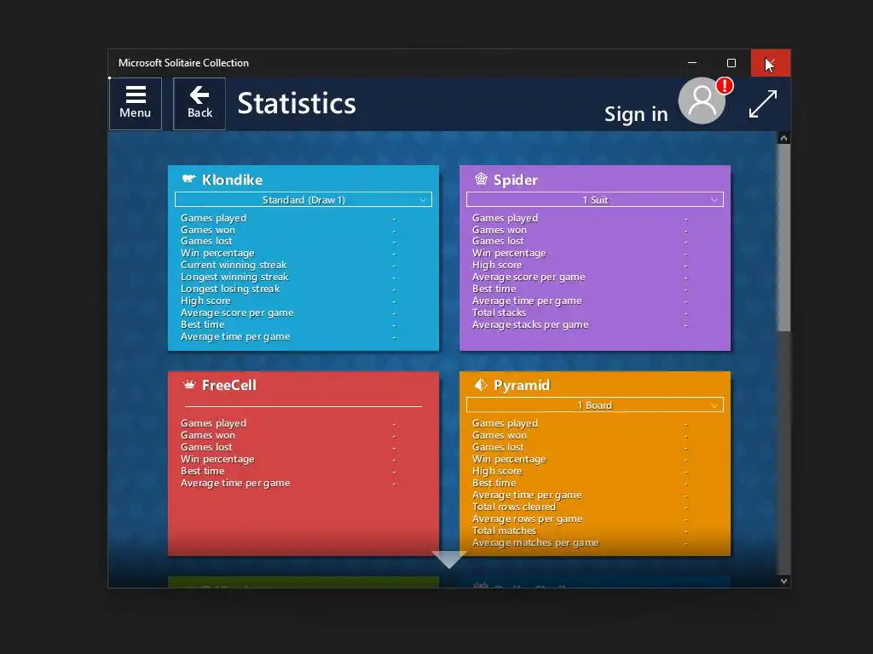Click Spider 'High score' row

coord(580,265)
